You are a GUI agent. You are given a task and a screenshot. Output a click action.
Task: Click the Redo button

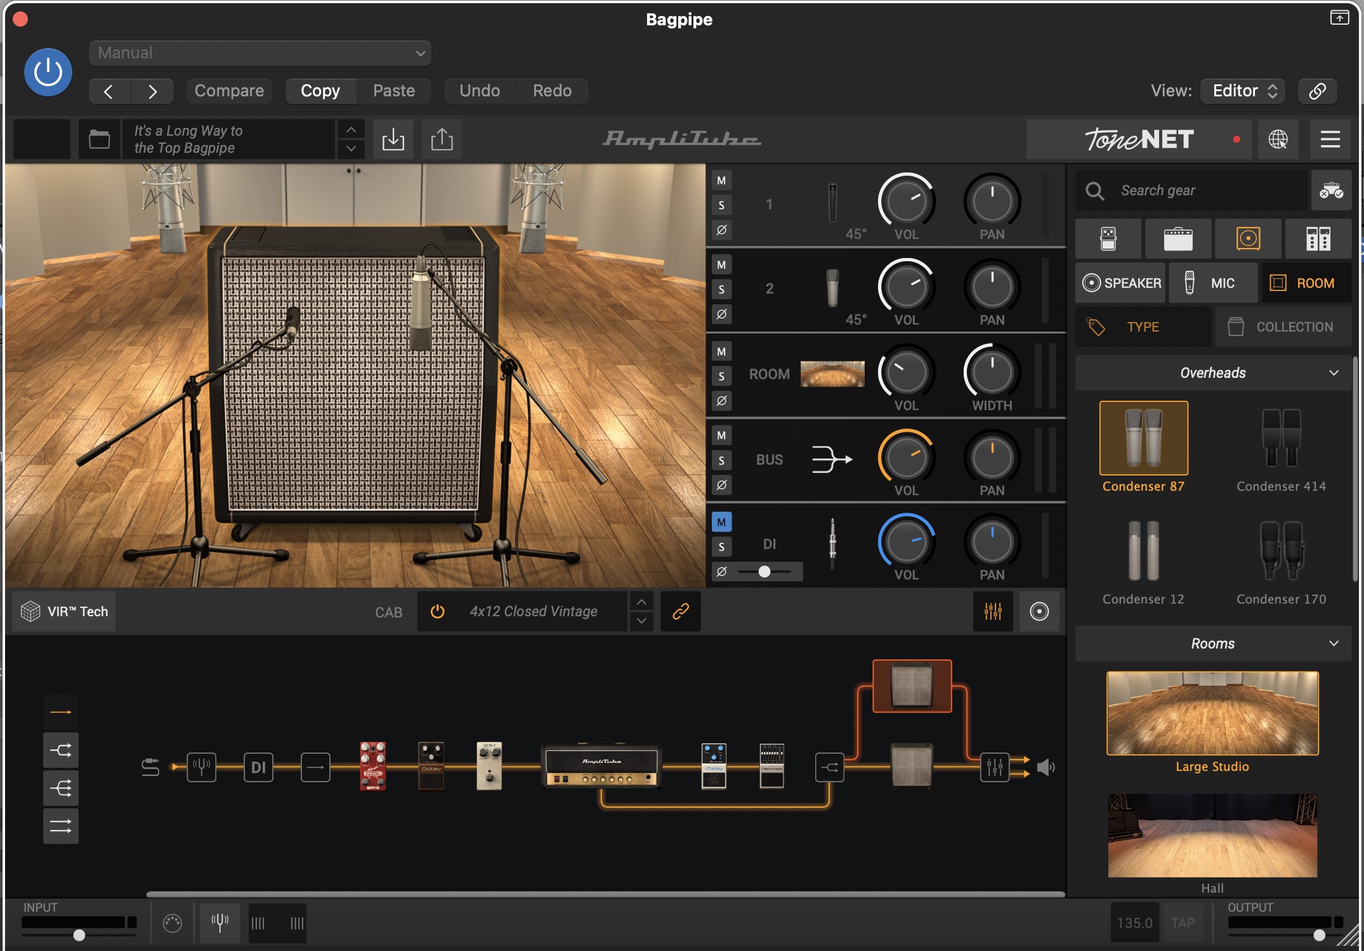point(552,91)
